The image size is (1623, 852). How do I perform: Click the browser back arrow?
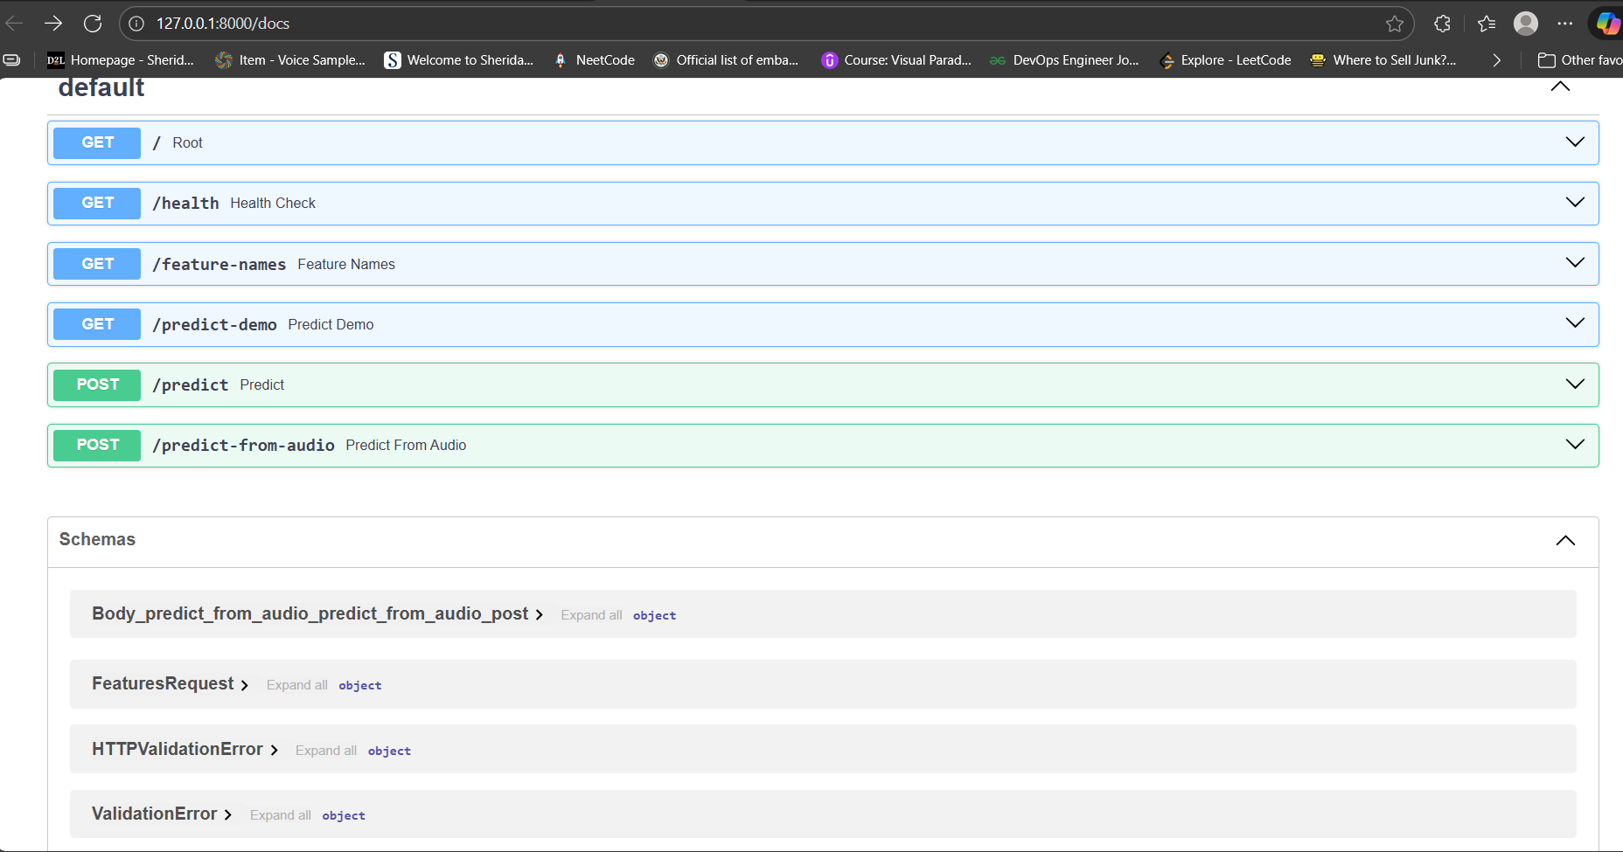pos(14,24)
